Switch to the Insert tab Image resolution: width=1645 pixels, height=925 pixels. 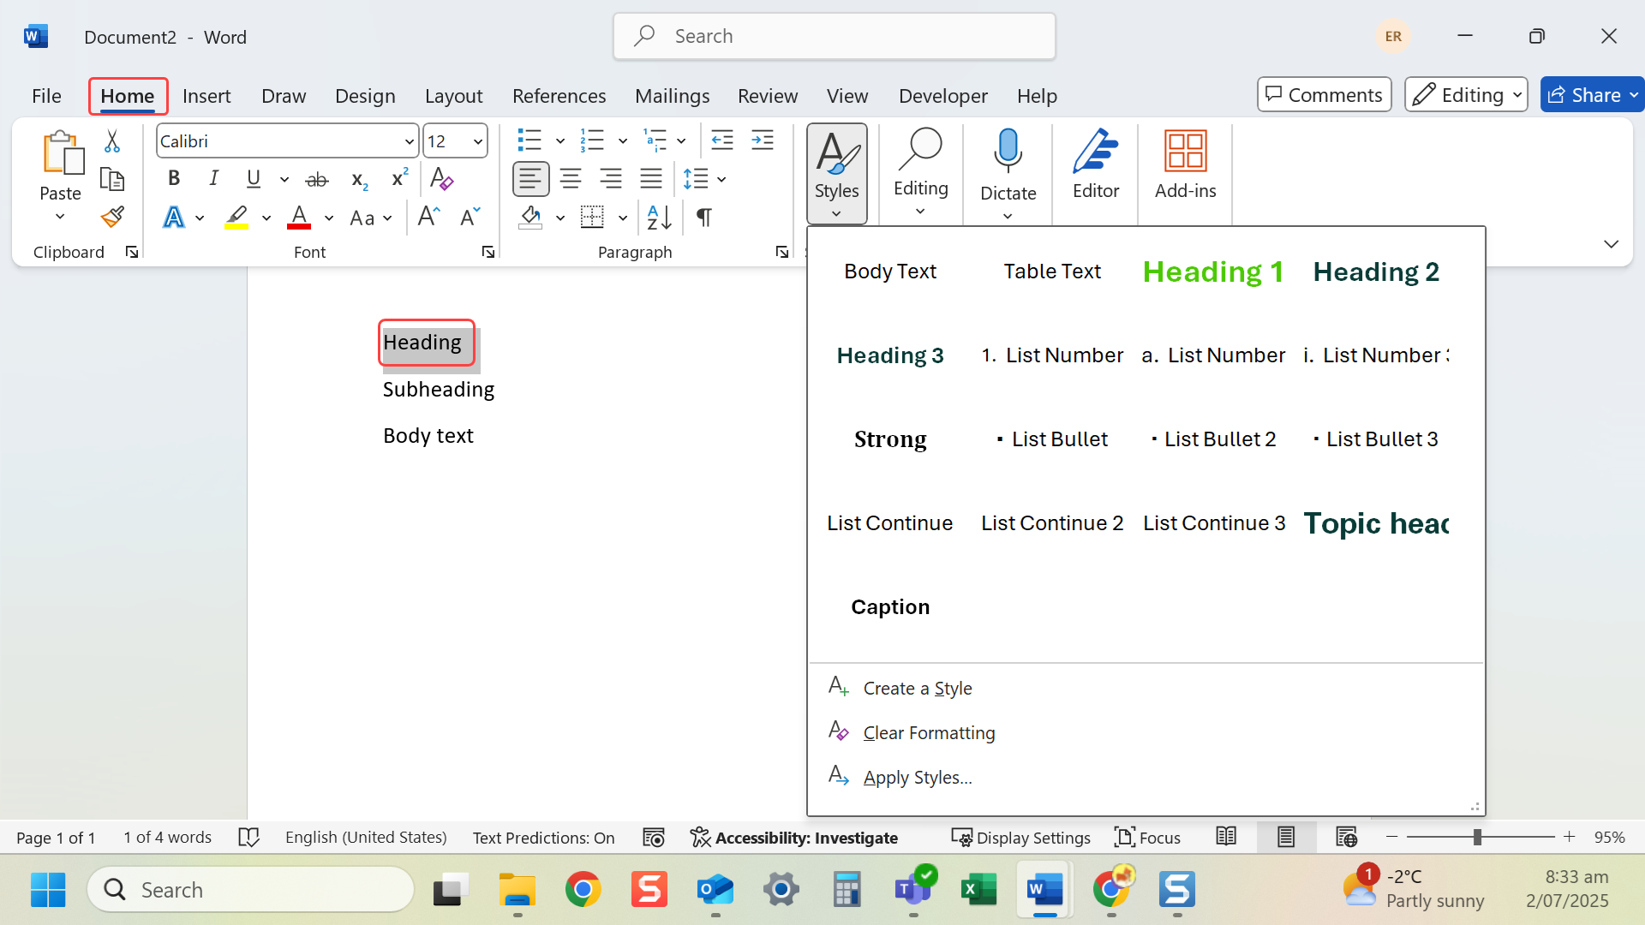[206, 96]
